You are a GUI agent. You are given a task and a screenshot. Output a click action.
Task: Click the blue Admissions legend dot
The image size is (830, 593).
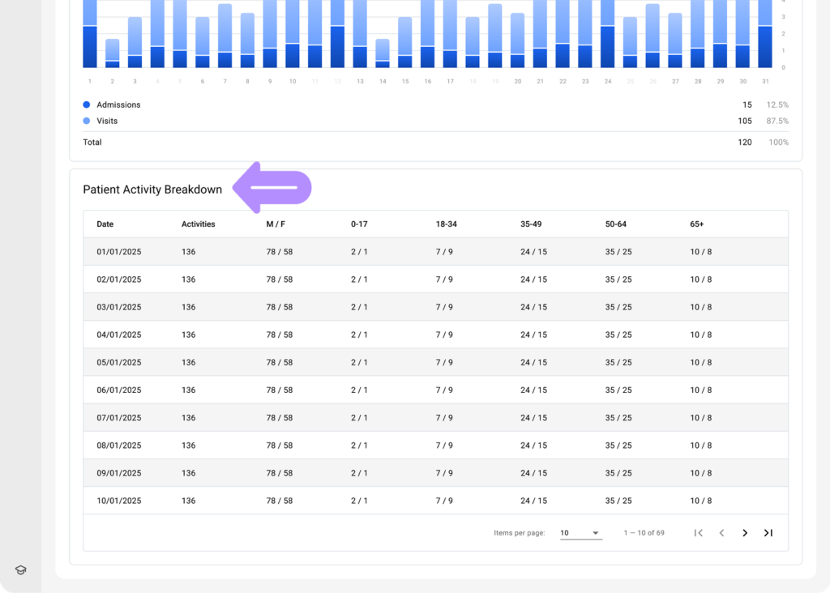[x=85, y=105]
